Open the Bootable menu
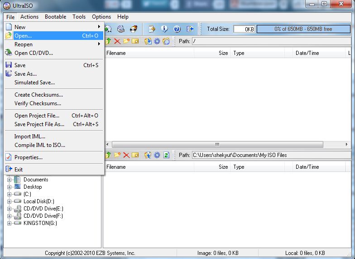 tap(55, 17)
